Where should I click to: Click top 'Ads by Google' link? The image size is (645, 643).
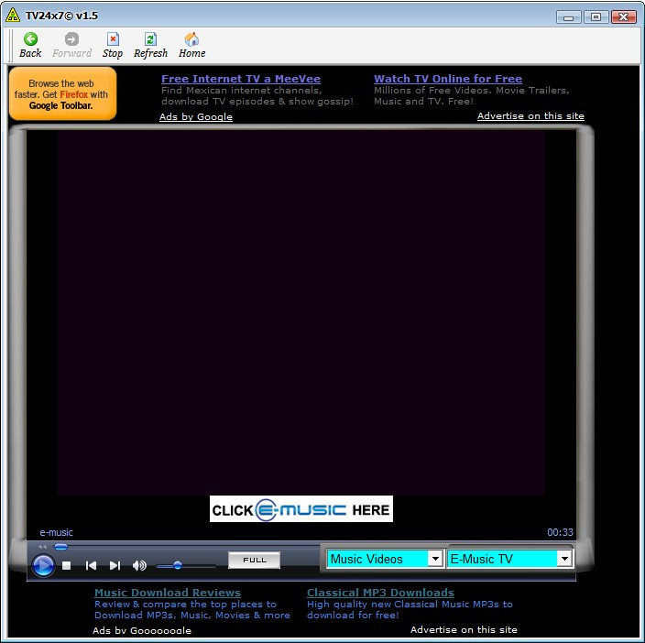pos(196,116)
